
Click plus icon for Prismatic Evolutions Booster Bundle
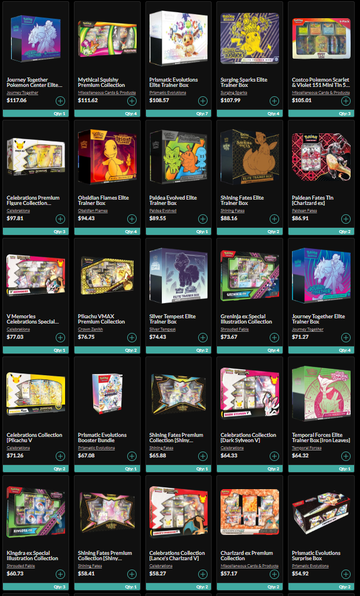(x=132, y=456)
